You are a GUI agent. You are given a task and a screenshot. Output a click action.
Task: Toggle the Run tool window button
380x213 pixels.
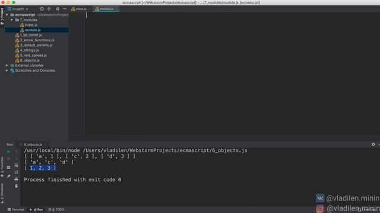point(36,209)
